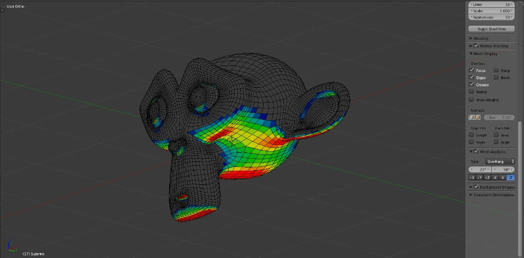Enable the Show Weights checkbox
The image size is (524, 258).
coord(472,99)
